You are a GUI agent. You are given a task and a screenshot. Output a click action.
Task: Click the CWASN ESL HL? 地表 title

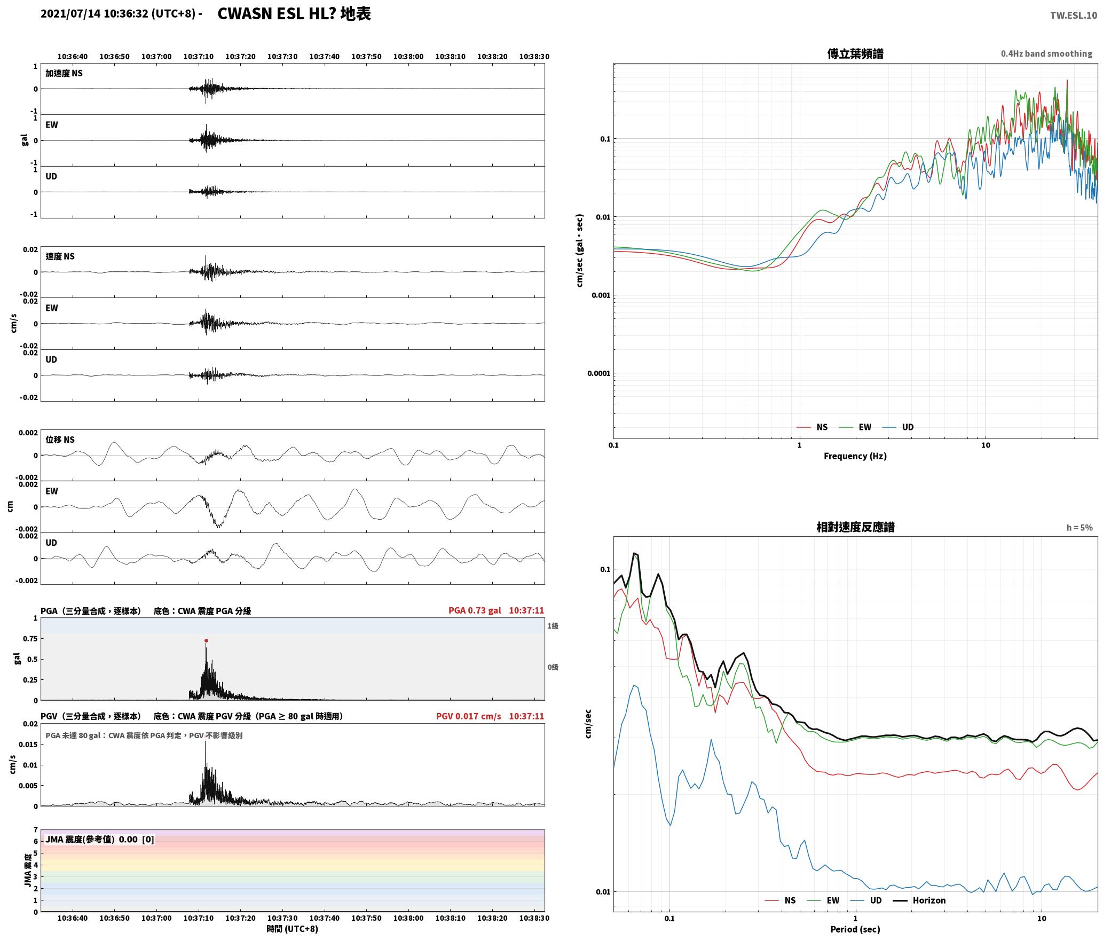click(x=294, y=14)
